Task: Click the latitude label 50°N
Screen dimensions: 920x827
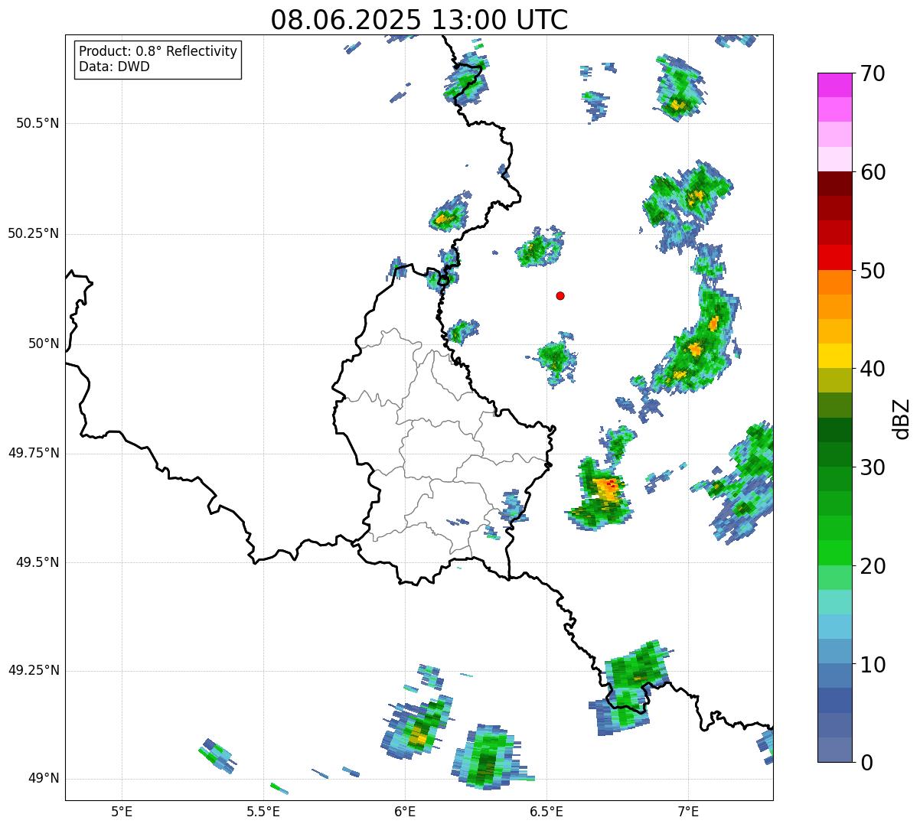Action: tap(44, 343)
